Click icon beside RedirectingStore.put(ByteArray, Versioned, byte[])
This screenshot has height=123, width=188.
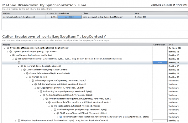tap(41, 91)
